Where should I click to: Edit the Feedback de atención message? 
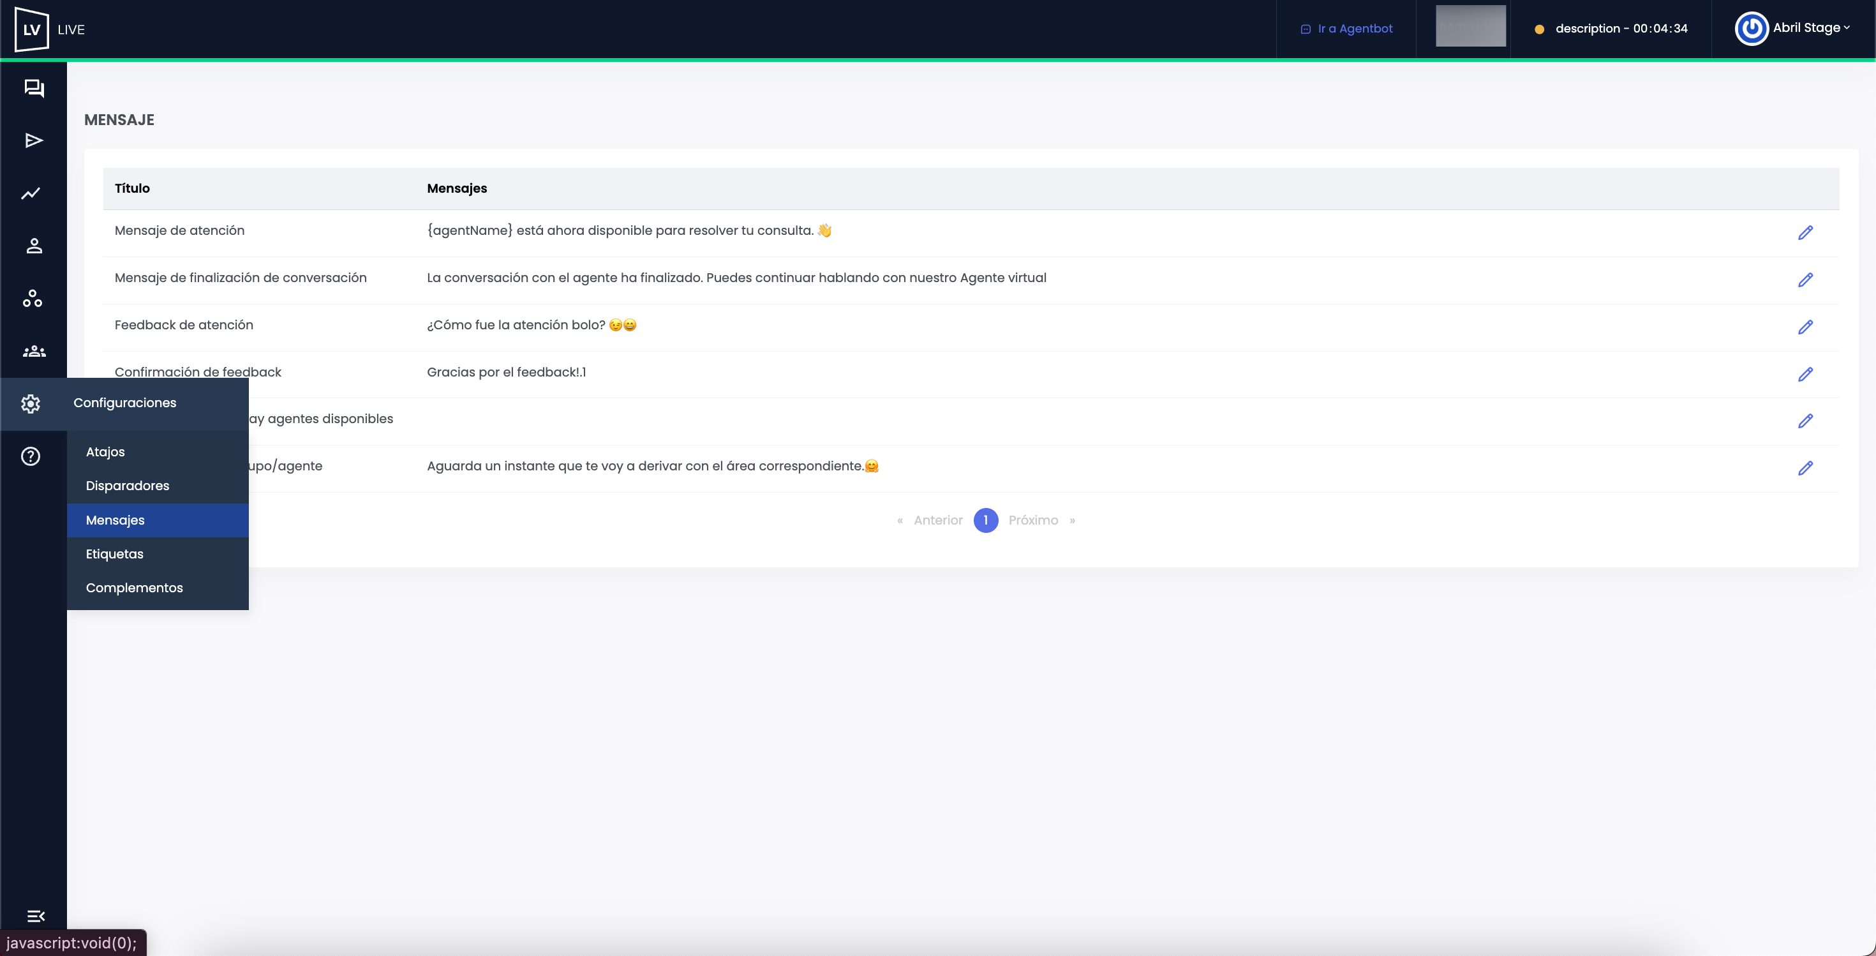pos(1805,327)
